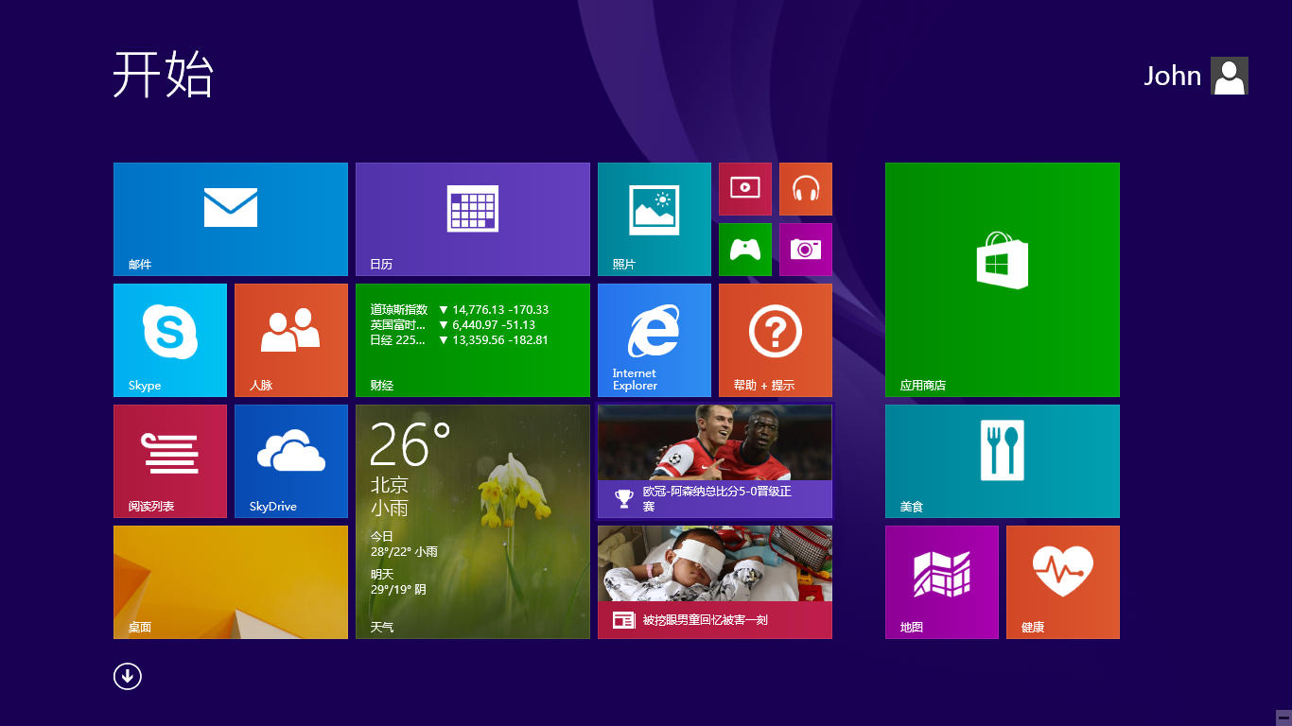Viewport: 1292px width, 726px height.
Task: Open the 邮件 (Mail) tile
Action: point(230,218)
